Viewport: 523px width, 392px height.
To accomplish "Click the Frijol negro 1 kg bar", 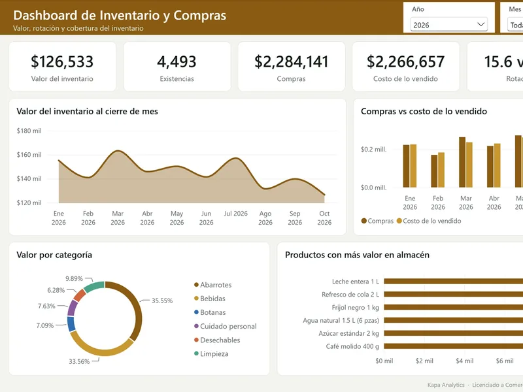I will pyautogui.click(x=453, y=307).
